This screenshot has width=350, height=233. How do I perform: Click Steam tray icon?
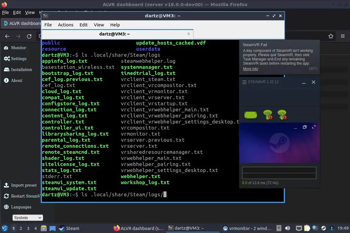324,228
